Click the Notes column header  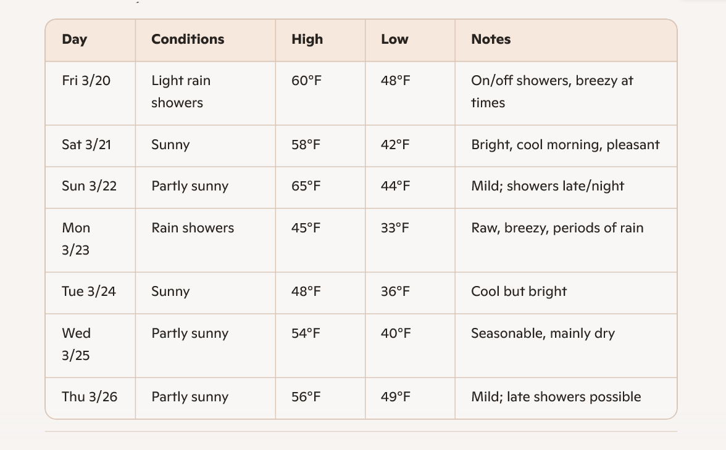(491, 39)
